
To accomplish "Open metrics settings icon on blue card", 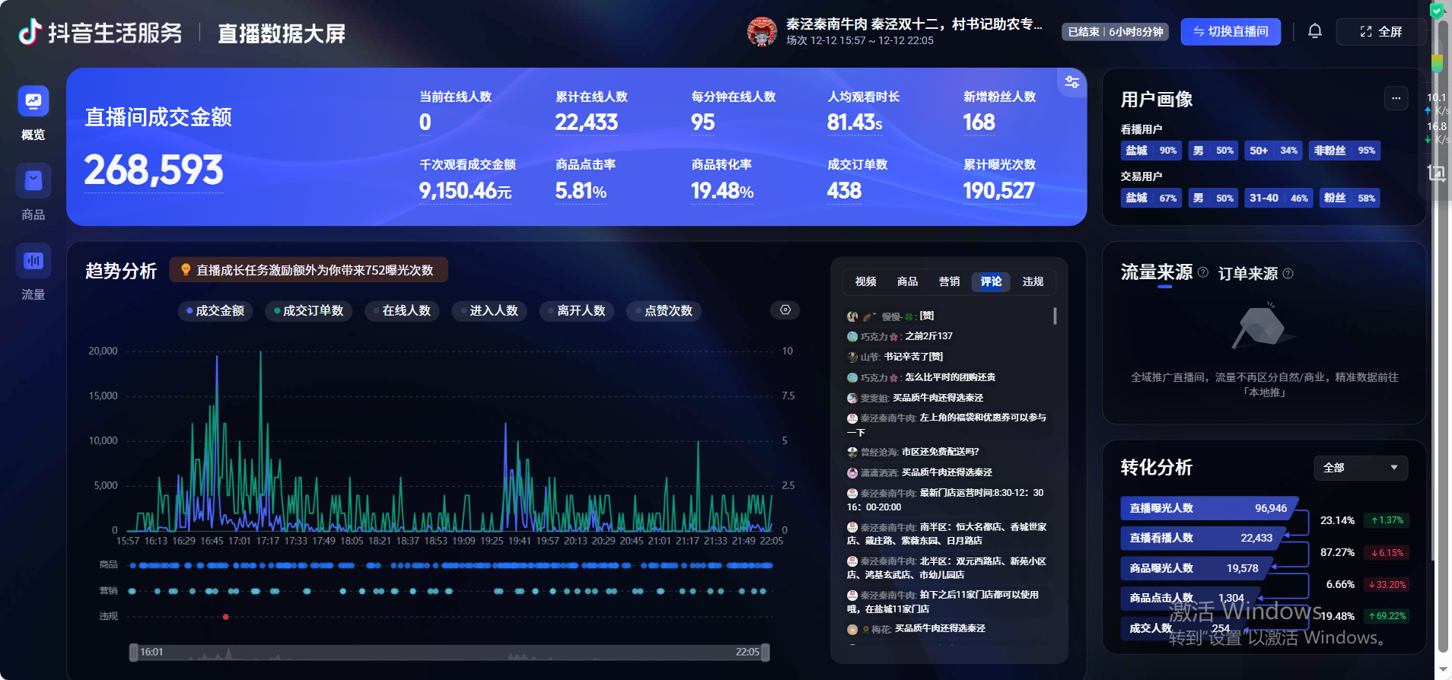I will [x=1071, y=82].
